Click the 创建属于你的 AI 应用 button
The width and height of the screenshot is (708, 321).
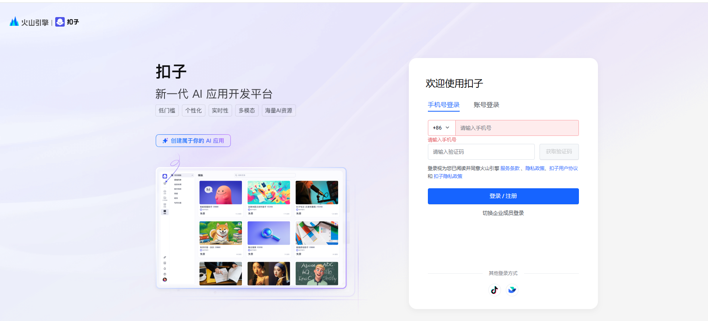coord(193,141)
